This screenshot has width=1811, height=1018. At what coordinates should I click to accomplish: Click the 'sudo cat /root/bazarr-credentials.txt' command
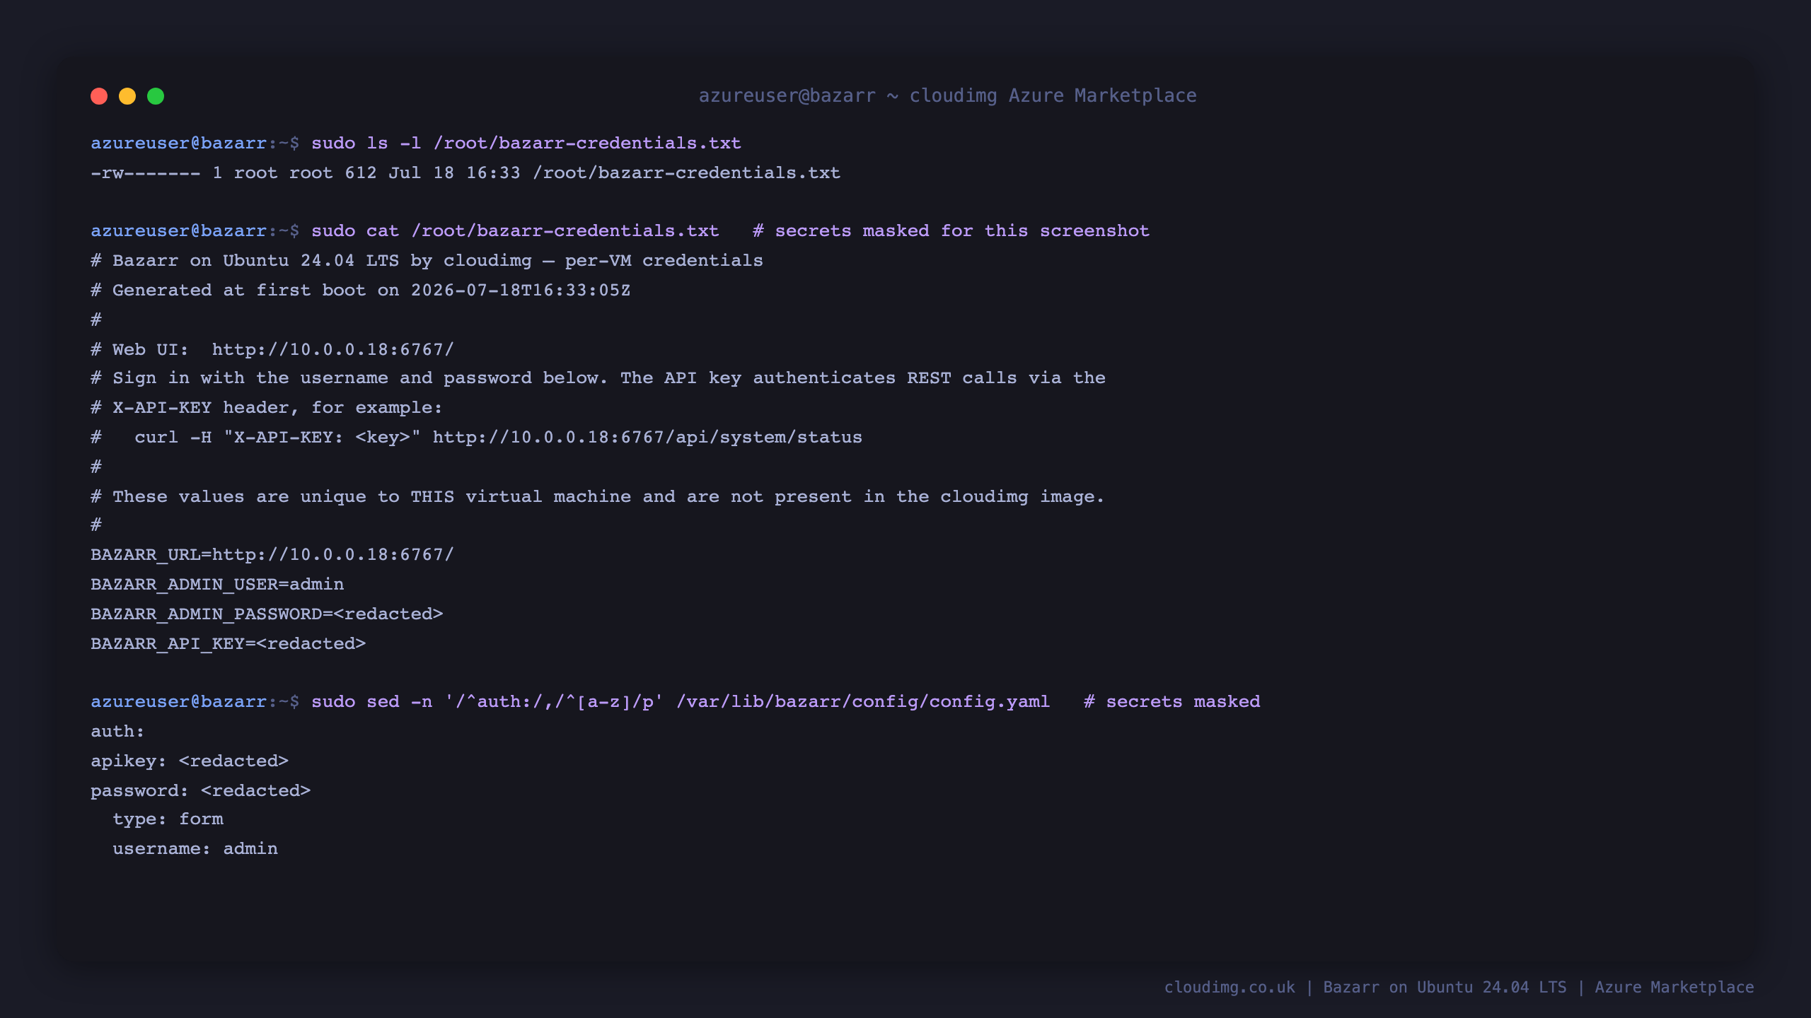click(515, 230)
